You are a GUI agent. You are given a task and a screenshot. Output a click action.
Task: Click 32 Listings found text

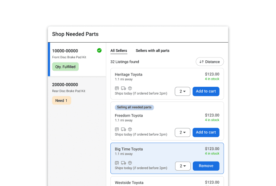point(125,62)
